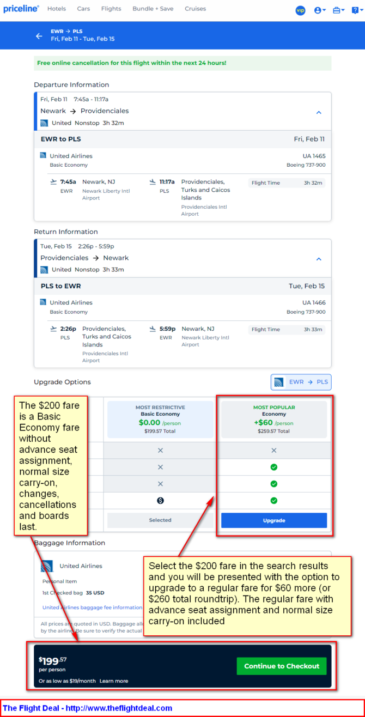Open the Hotels tab
The width and height of the screenshot is (365, 717).
(x=57, y=9)
